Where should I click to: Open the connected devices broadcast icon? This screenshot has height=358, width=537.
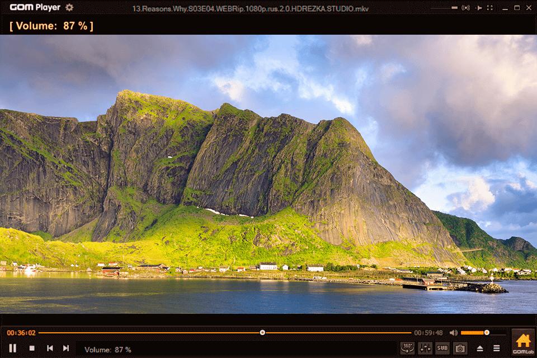pyautogui.click(x=466, y=7)
